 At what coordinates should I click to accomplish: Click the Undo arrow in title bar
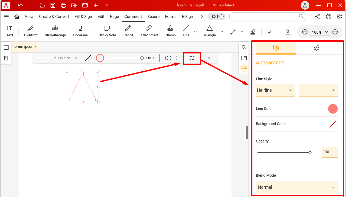21,5
